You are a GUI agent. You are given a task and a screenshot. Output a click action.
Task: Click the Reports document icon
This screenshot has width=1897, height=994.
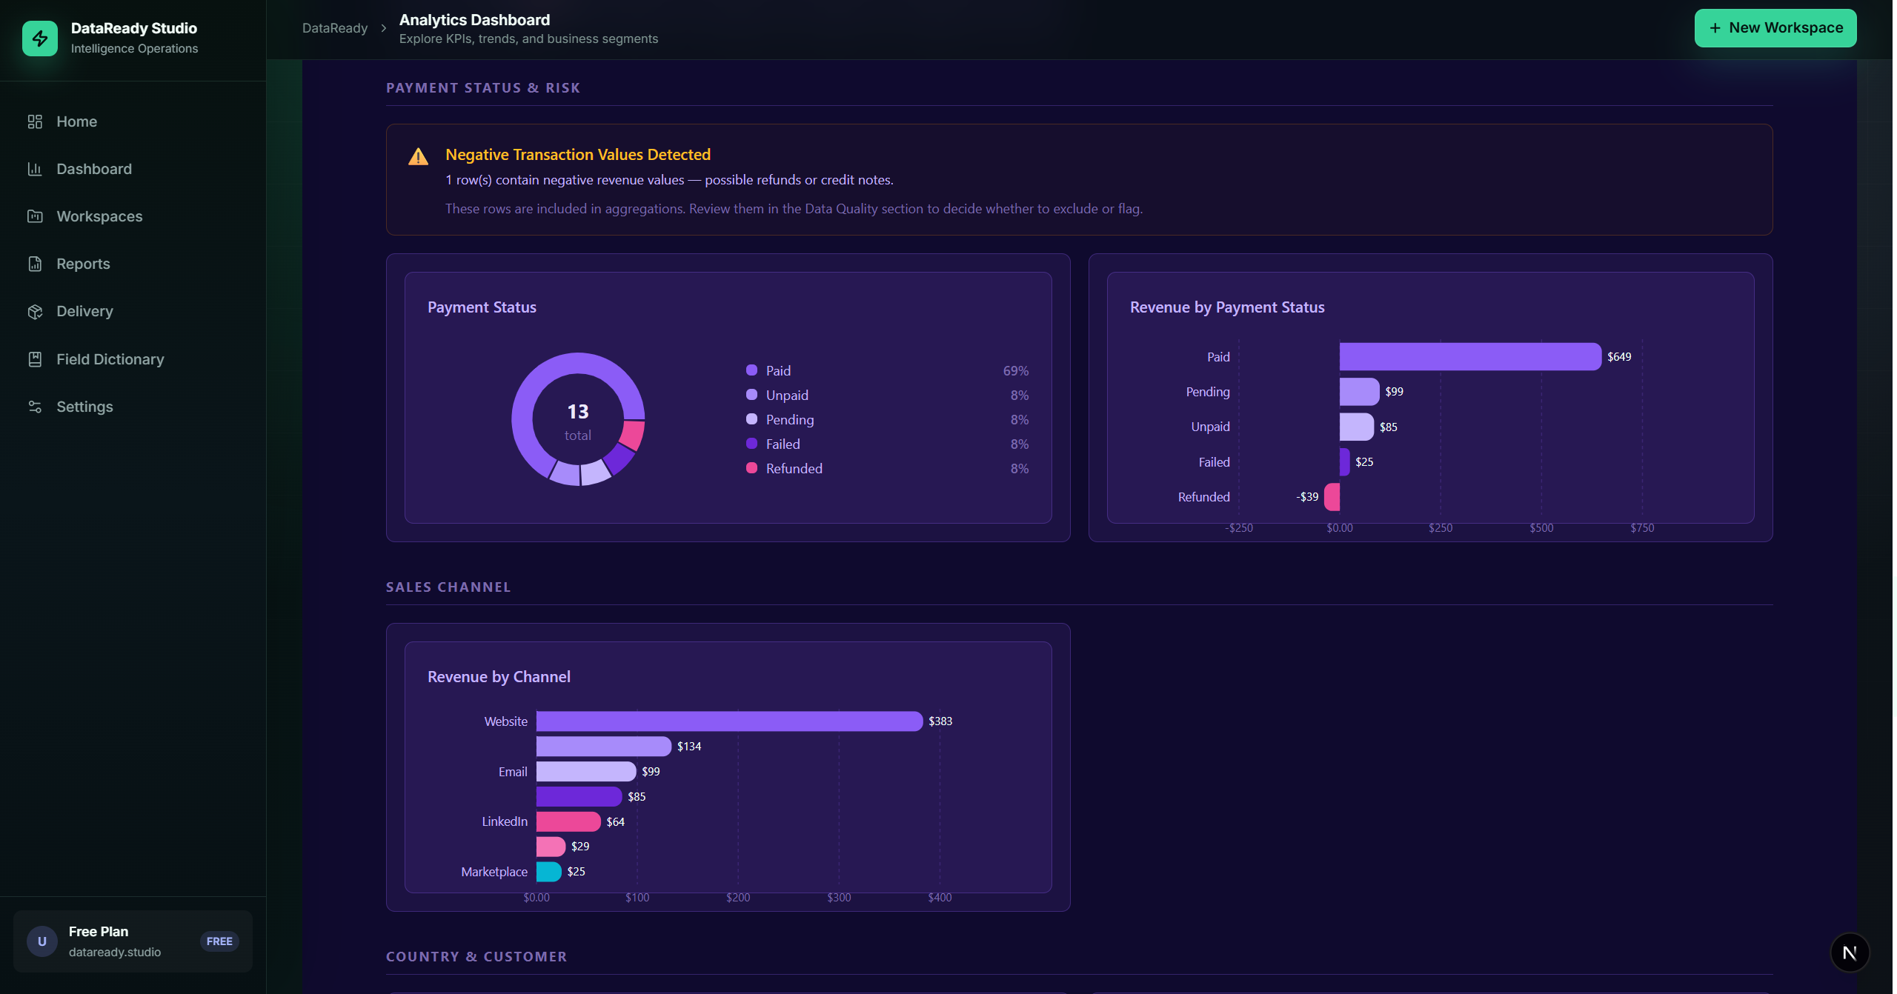(35, 264)
